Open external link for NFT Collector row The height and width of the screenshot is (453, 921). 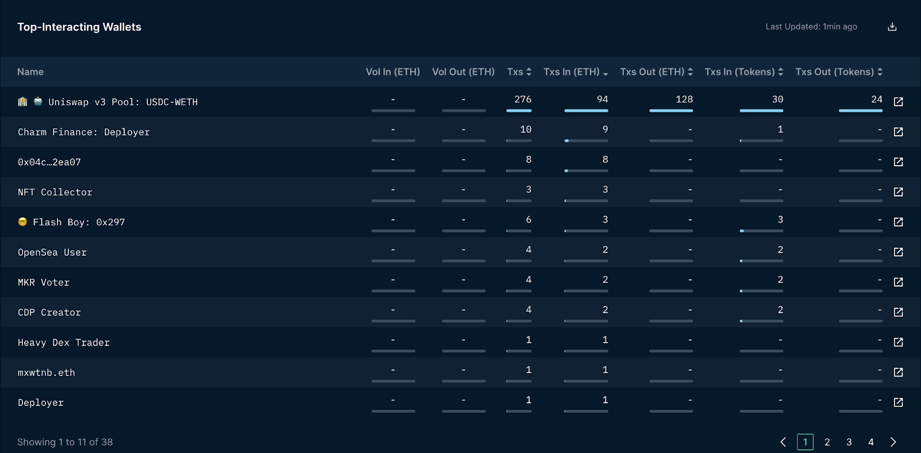click(x=898, y=192)
